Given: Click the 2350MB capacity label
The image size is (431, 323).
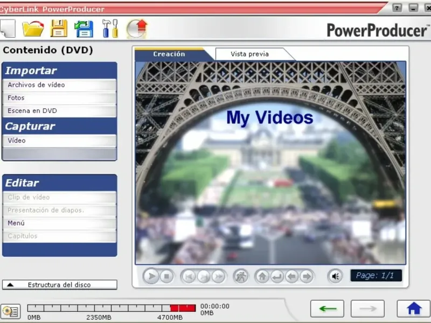Looking at the screenshot, I should pos(99,318).
